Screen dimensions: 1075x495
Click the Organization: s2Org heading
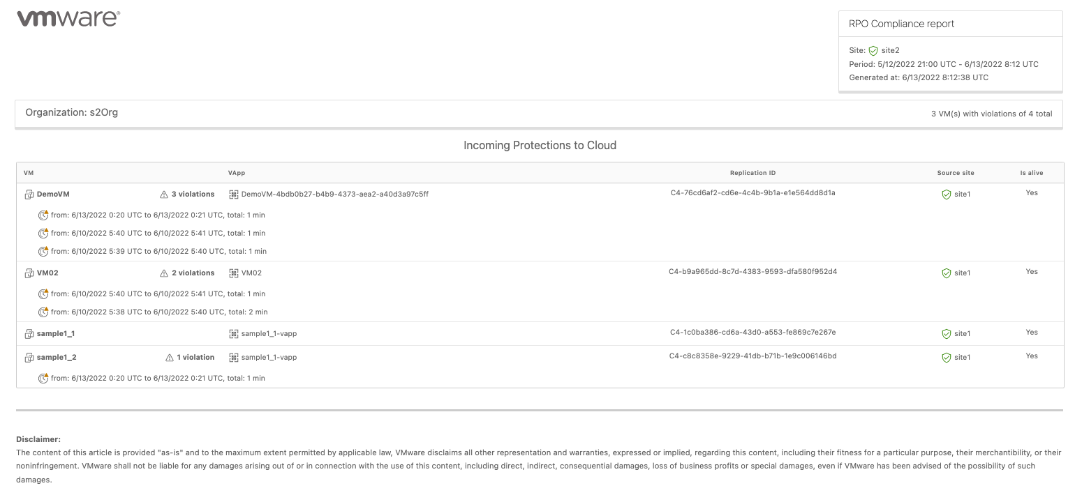(72, 112)
